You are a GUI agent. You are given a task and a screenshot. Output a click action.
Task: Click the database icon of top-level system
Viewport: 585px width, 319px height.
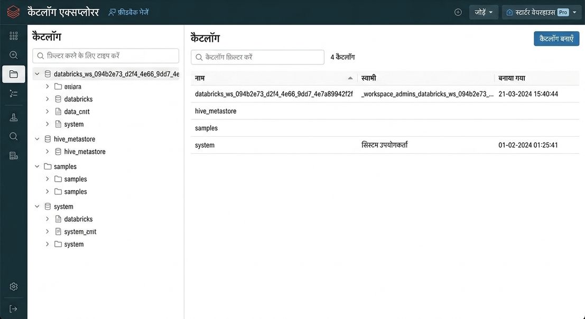click(48, 207)
